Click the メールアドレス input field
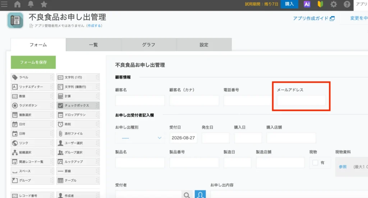368x198 pixels. pyautogui.click(x=302, y=100)
